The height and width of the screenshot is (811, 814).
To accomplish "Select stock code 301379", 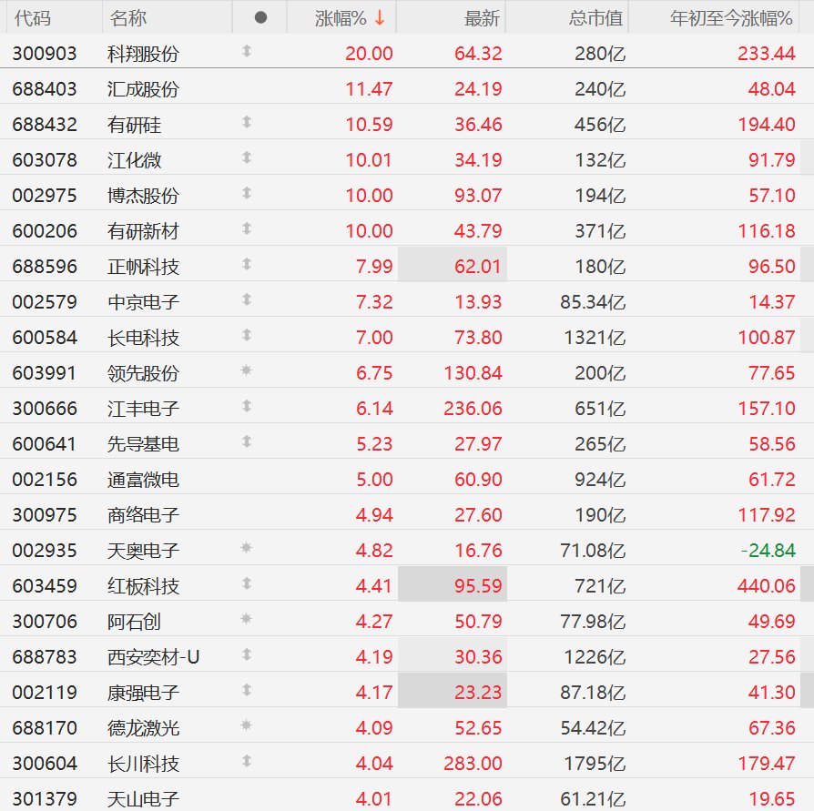I will (x=45, y=799).
